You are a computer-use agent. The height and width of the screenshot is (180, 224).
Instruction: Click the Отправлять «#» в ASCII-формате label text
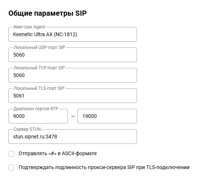click(x=58, y=154)
